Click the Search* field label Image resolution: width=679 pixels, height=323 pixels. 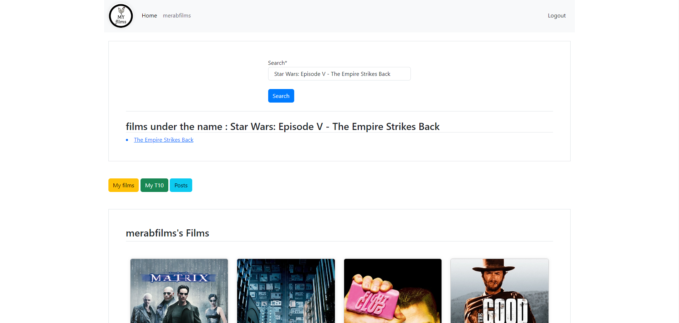click(277, 63)
